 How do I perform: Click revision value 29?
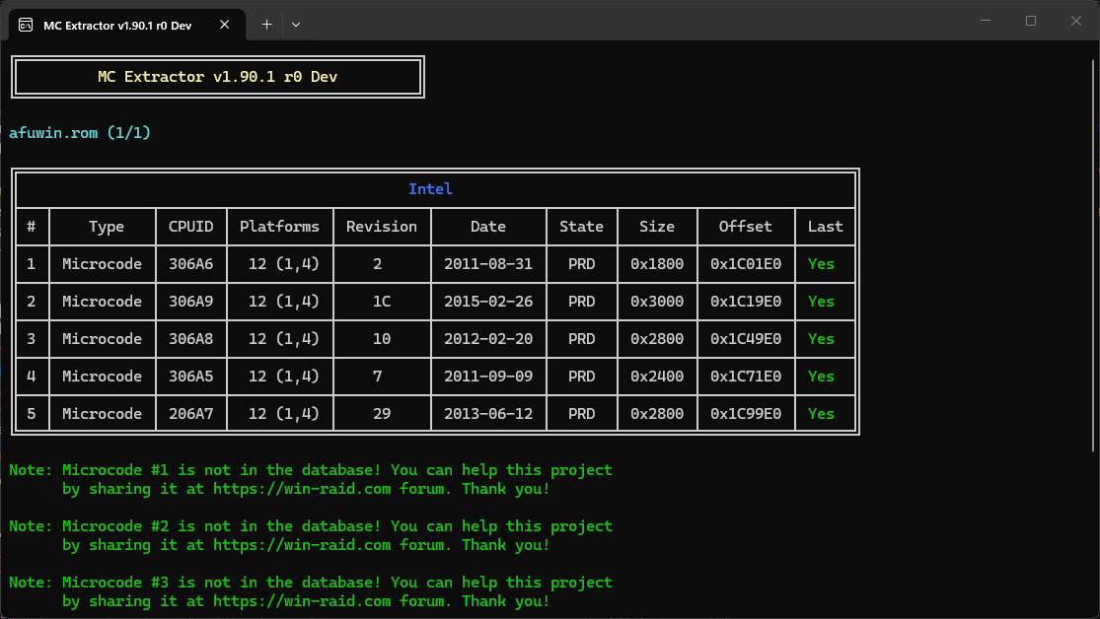(382, 414)
